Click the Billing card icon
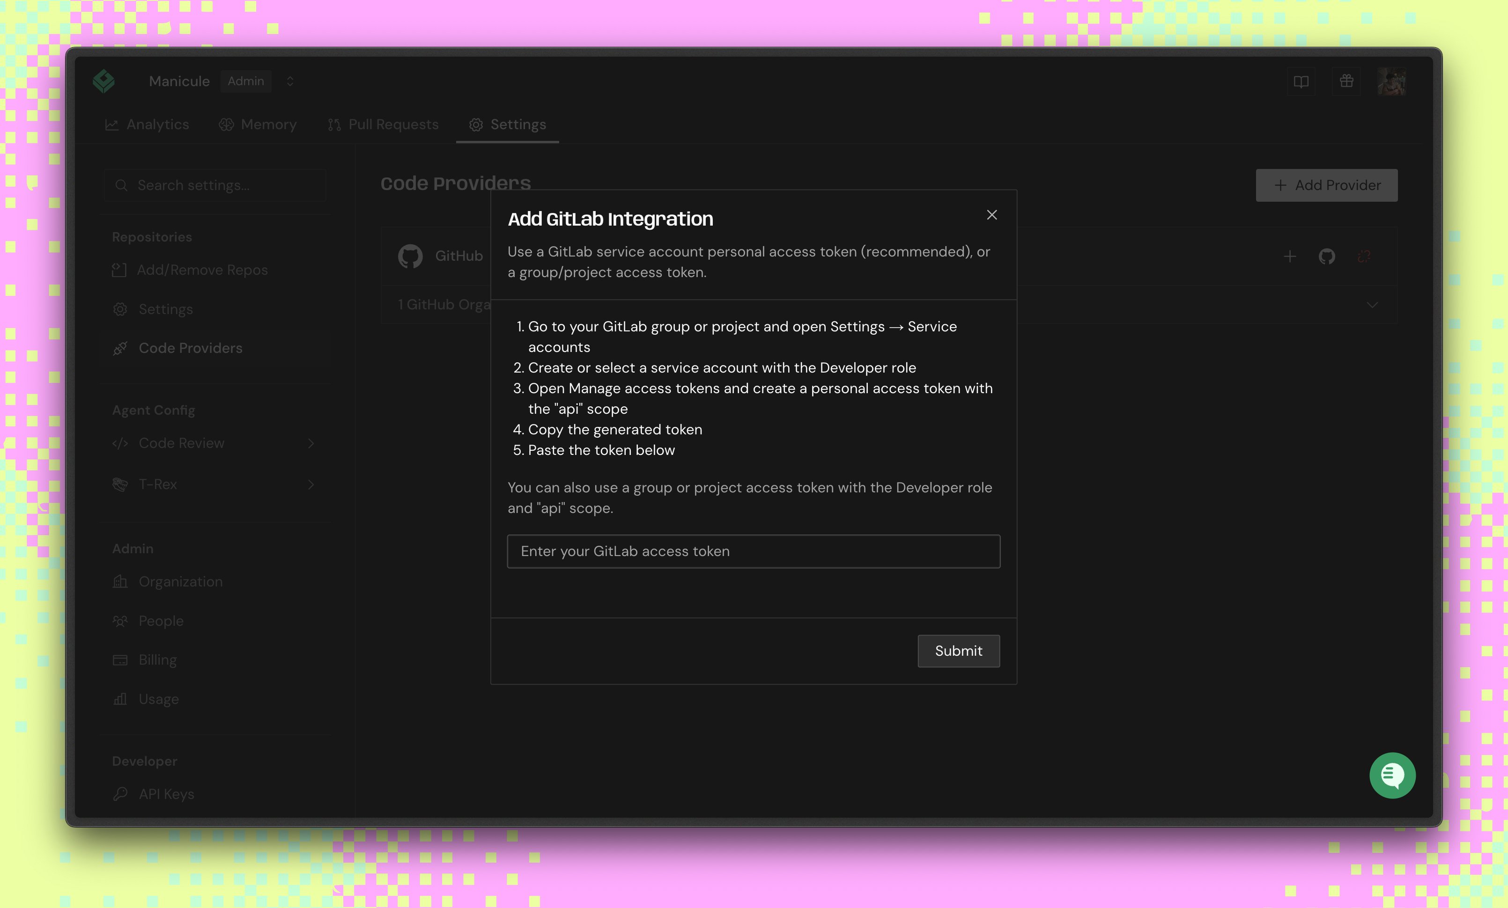This screenshot has width=1508, height=908. [120, 660]
